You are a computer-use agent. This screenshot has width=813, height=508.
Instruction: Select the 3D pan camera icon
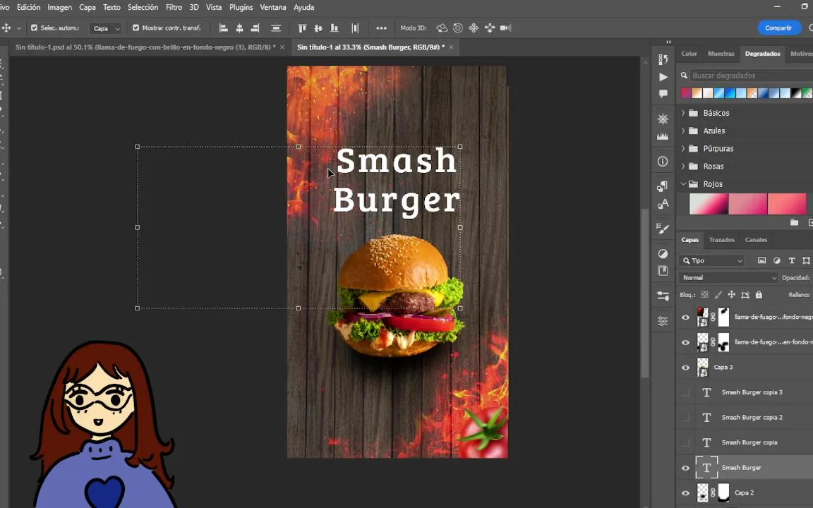coord(474,28)
